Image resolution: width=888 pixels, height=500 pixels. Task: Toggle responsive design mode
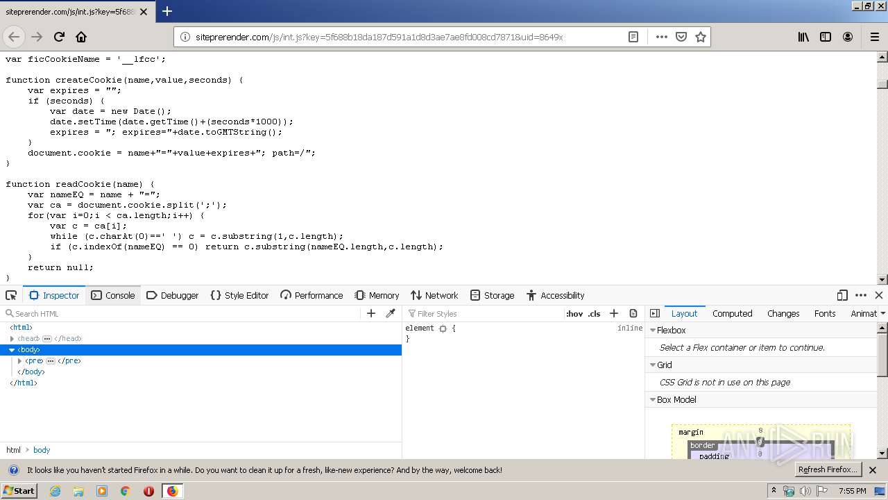842,295
